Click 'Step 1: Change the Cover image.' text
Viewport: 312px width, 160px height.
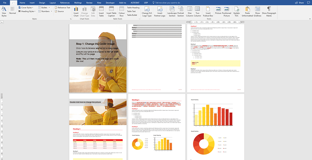(96, 44)
